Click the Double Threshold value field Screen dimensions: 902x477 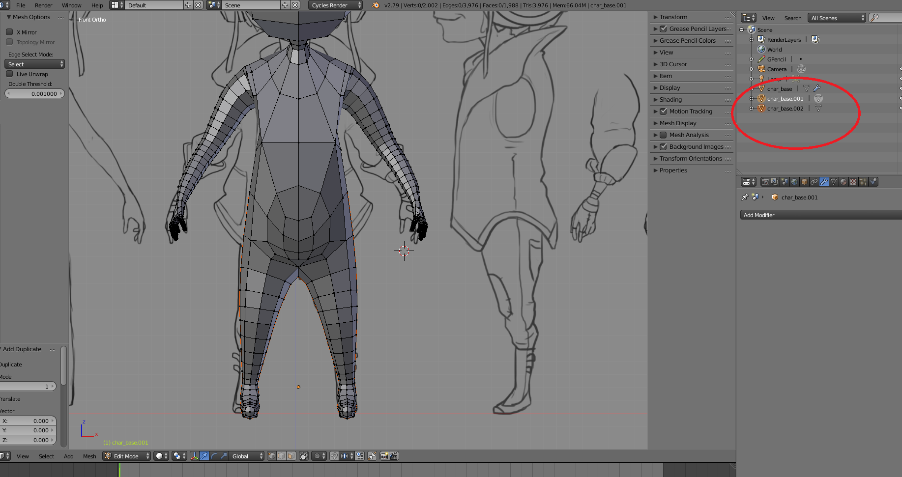point(34,94)
